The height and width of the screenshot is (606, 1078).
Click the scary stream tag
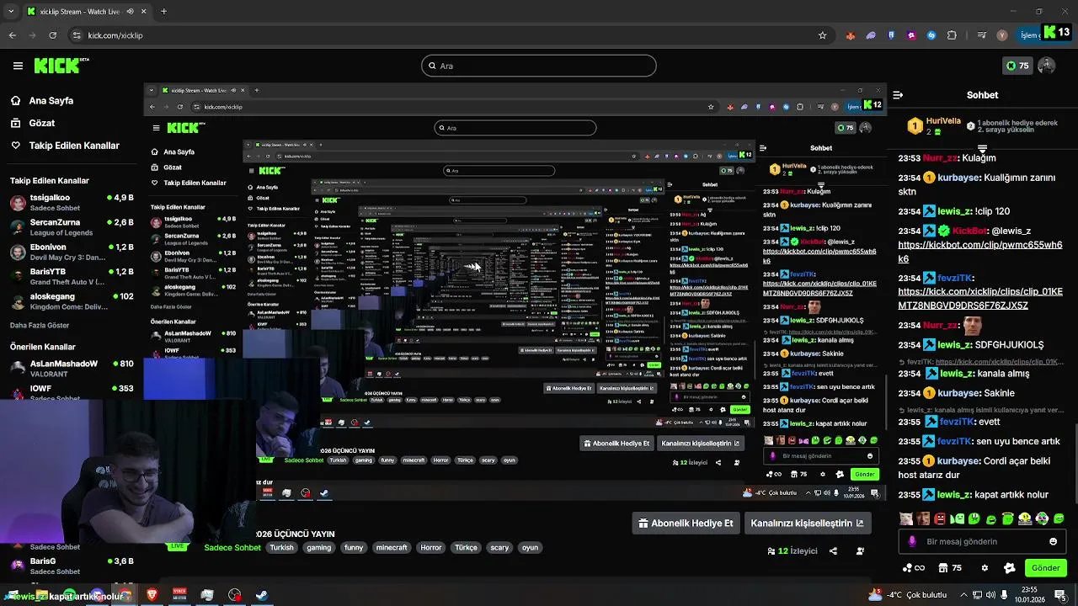499,547
